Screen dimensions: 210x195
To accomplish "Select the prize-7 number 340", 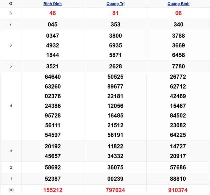I will (178, 24).
